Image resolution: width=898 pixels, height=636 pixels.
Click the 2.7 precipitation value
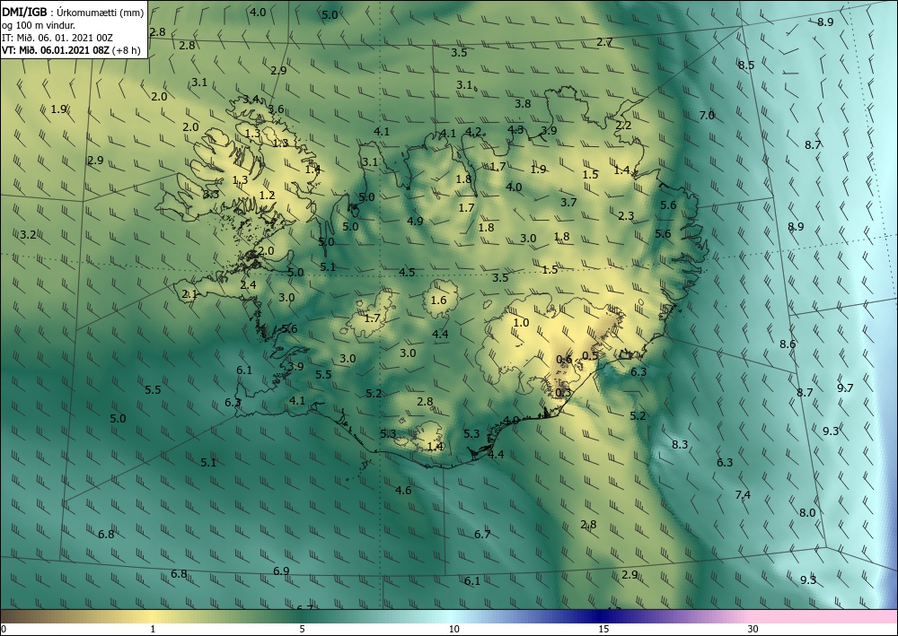tap(604, 42)
